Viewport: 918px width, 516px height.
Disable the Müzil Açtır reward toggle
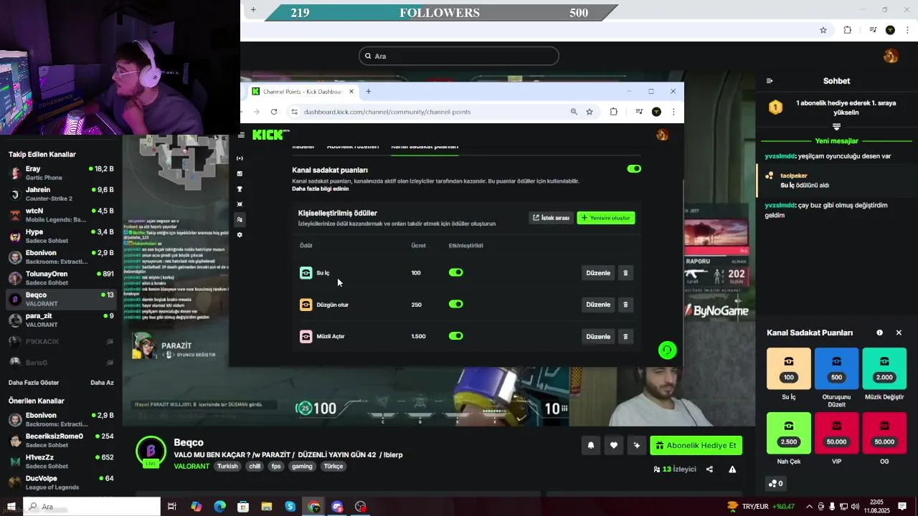pos(456,336)
